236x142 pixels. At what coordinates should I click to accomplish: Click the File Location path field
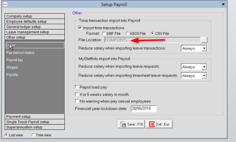coord(153,40)
